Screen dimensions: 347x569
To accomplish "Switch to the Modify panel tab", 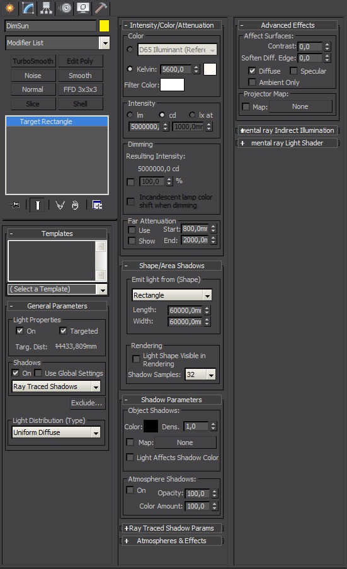I will point(28,8).
